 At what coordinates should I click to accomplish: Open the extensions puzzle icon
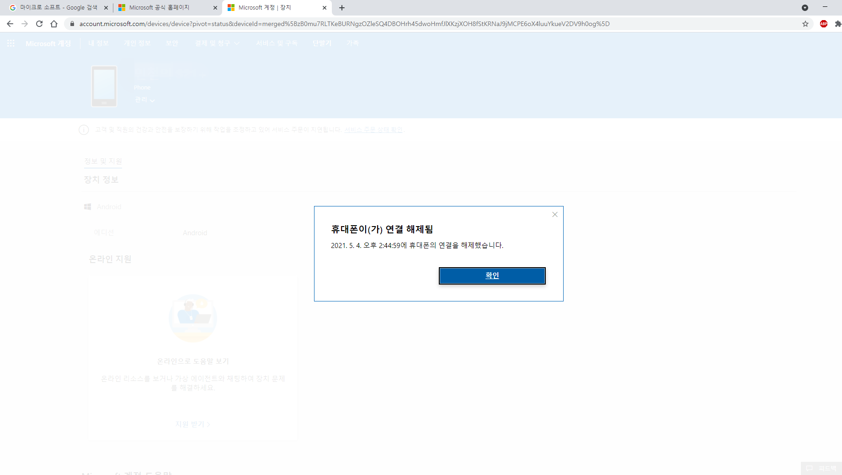tap(837, 24)
